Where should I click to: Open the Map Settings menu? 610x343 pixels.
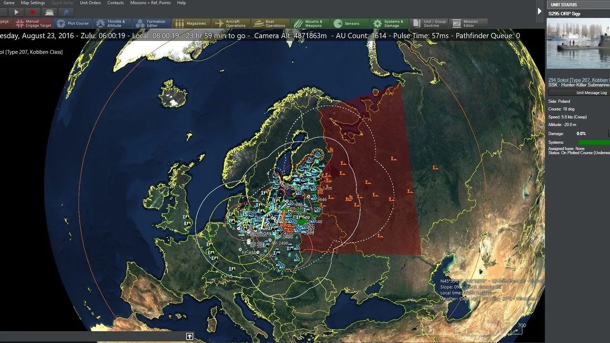(33, 3)
